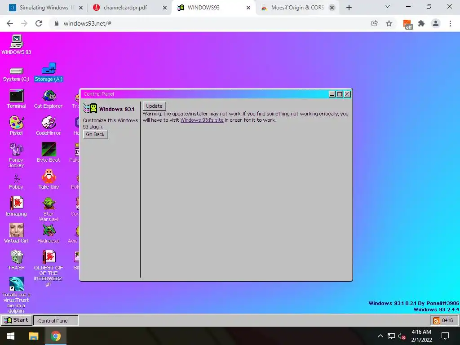
Task: Launch the Terminal desktop icon
Action: click(16, 99)
